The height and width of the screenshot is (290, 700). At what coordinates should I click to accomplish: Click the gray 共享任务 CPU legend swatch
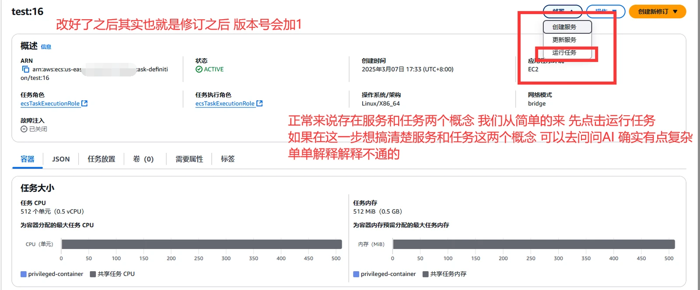[x=93, y=274]
